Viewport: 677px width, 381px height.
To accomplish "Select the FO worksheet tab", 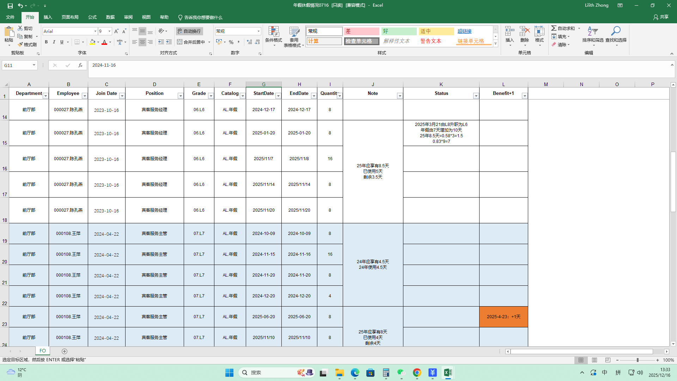I will coord(43,351).
